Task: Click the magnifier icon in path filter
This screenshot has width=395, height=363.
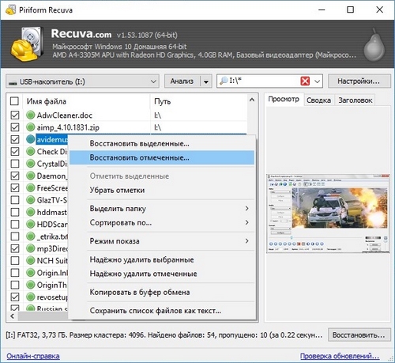Action: (x=224, y=81)
